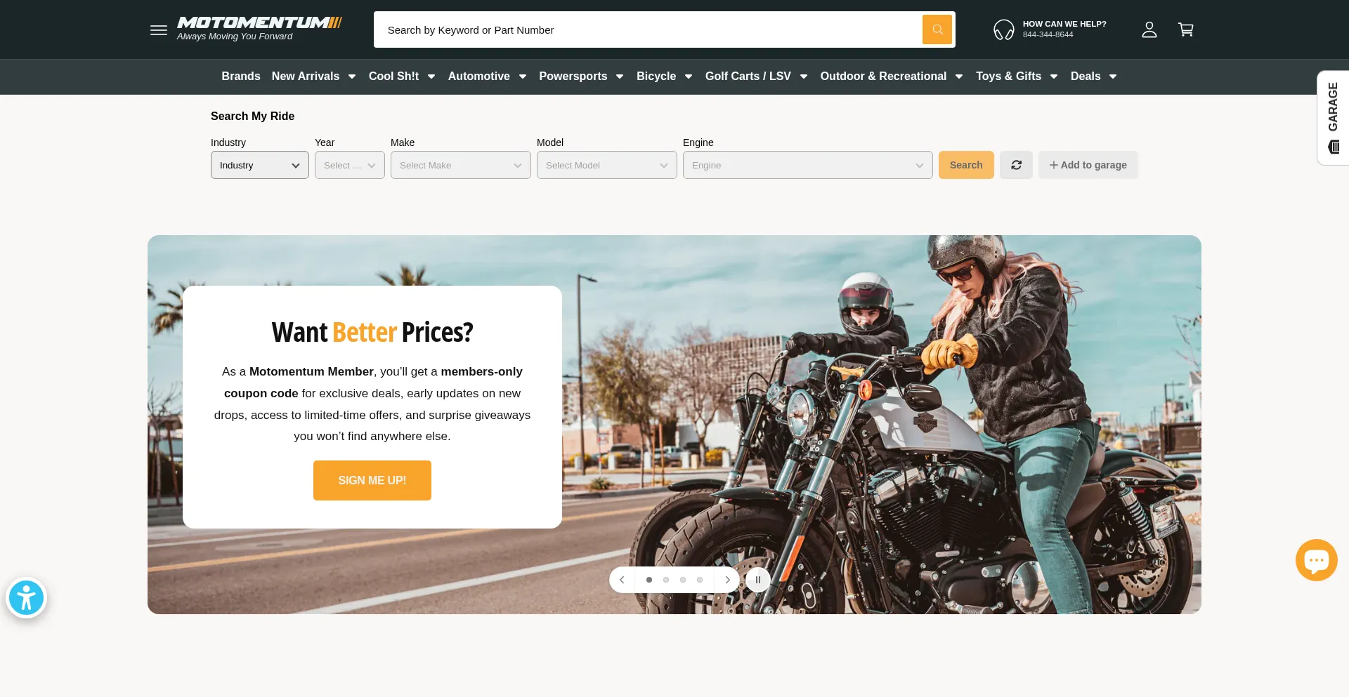Click the headset help icon

(x=1004, y=29)
